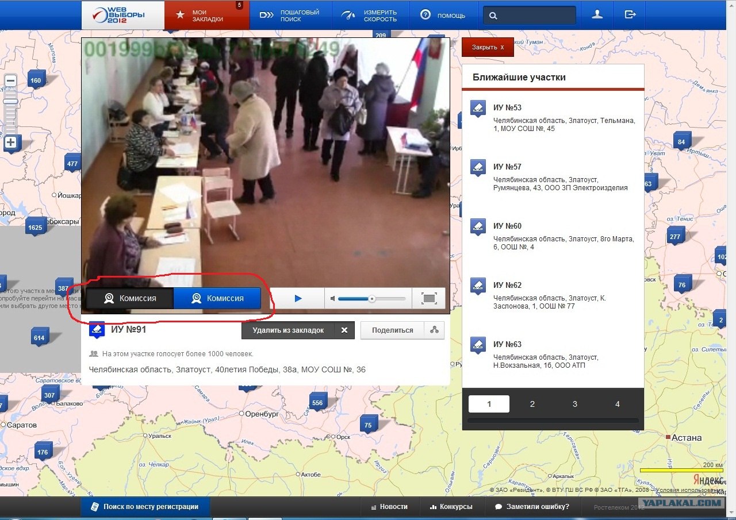Open Мои закладки bookmarks menu
The width and height of the screenshot is (736, 520).
207,15
